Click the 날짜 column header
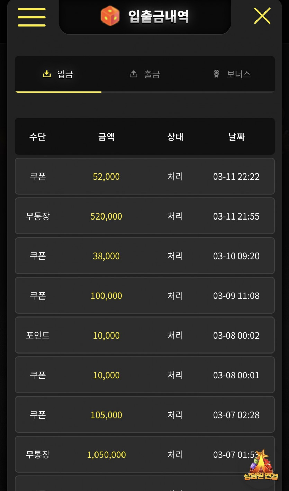Screen dimensions: 289x491 pyautogui.click(x=236, y=136)
